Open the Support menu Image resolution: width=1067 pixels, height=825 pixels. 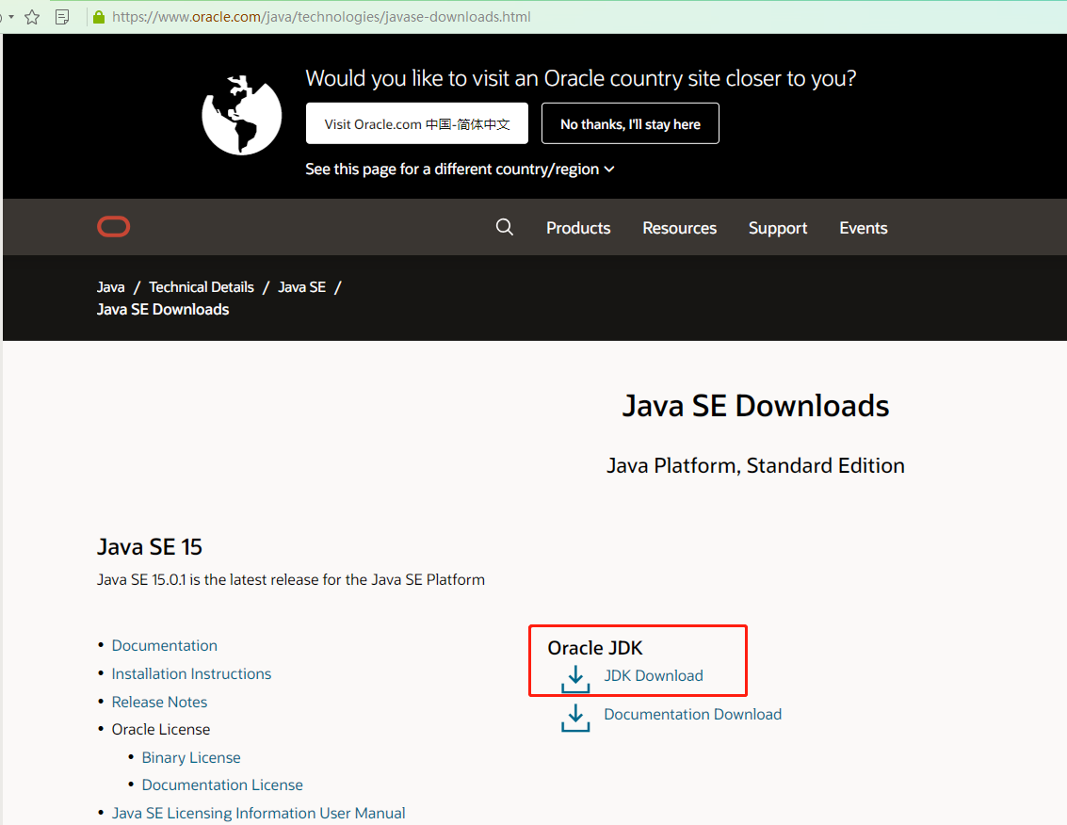point(778,227)
